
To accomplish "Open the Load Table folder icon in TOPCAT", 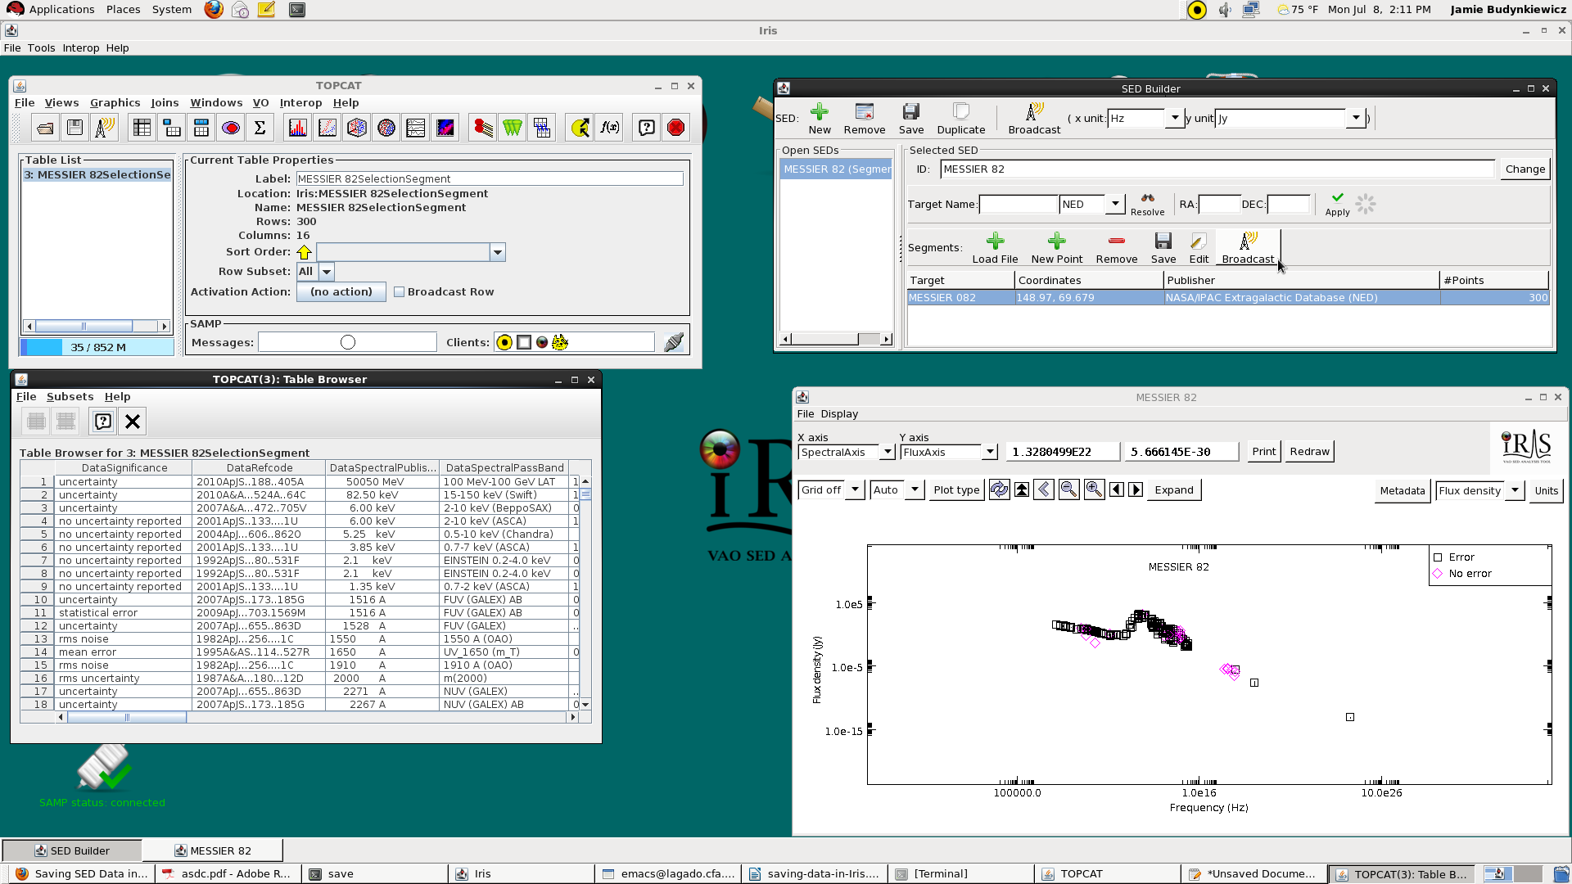I will pos(46,128).
